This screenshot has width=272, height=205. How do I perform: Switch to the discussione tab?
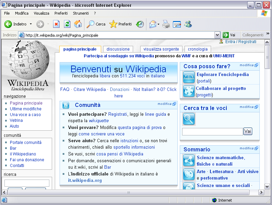coord(118,49)
